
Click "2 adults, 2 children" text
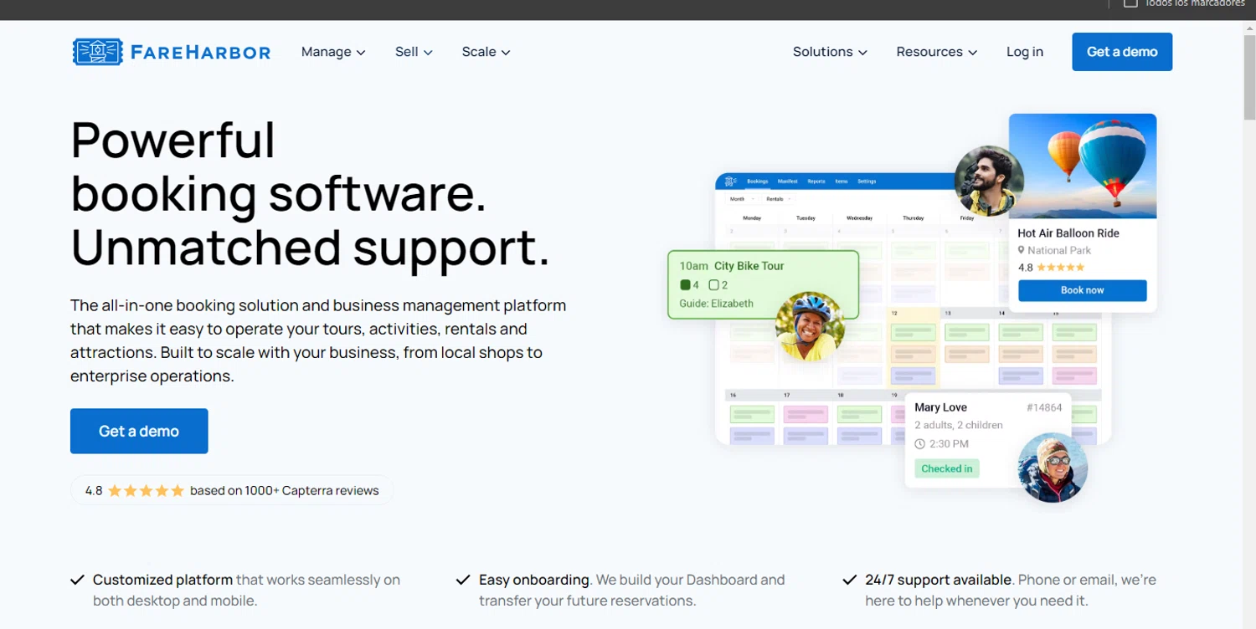coord(959,425)
